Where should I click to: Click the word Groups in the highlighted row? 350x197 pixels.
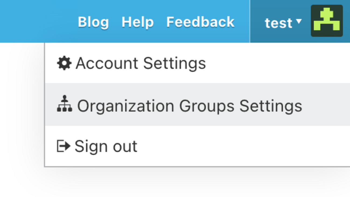point(206,106)
